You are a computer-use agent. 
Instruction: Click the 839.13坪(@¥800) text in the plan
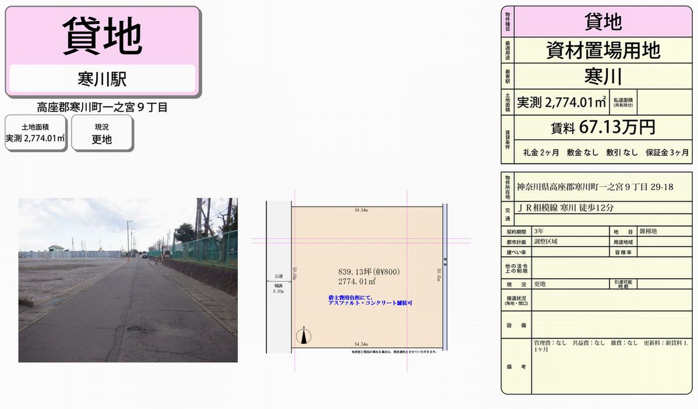369,272
